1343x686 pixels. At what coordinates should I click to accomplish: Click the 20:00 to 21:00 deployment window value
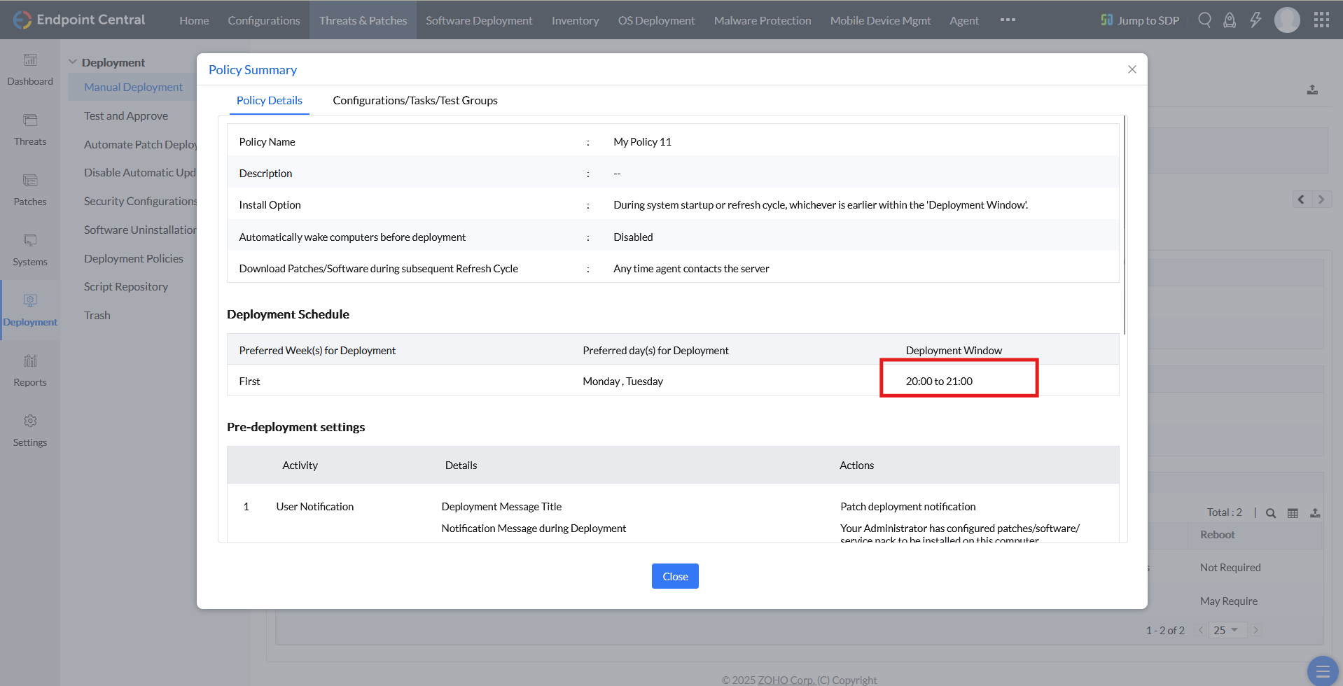939,381
